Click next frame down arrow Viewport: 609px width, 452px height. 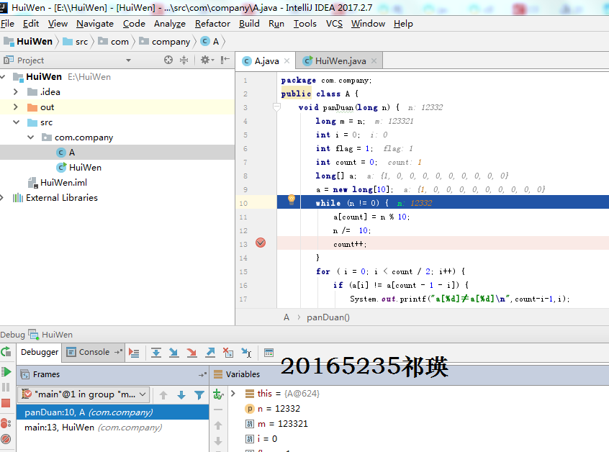(181, 395)
